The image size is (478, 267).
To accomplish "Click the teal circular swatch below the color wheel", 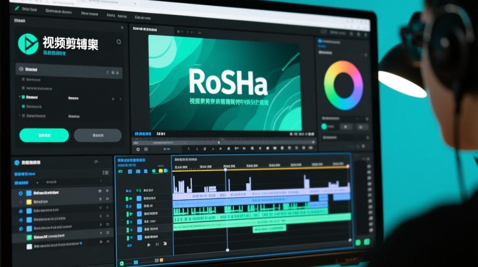I will pos(324,126).
